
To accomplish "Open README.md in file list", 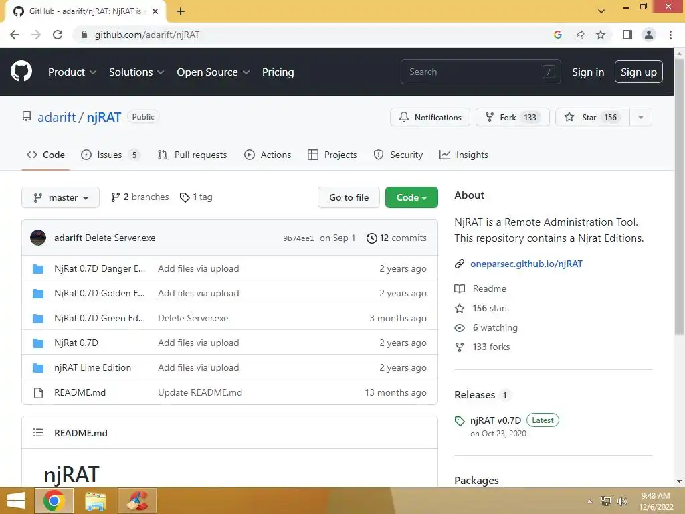I will tap(80, 392).
